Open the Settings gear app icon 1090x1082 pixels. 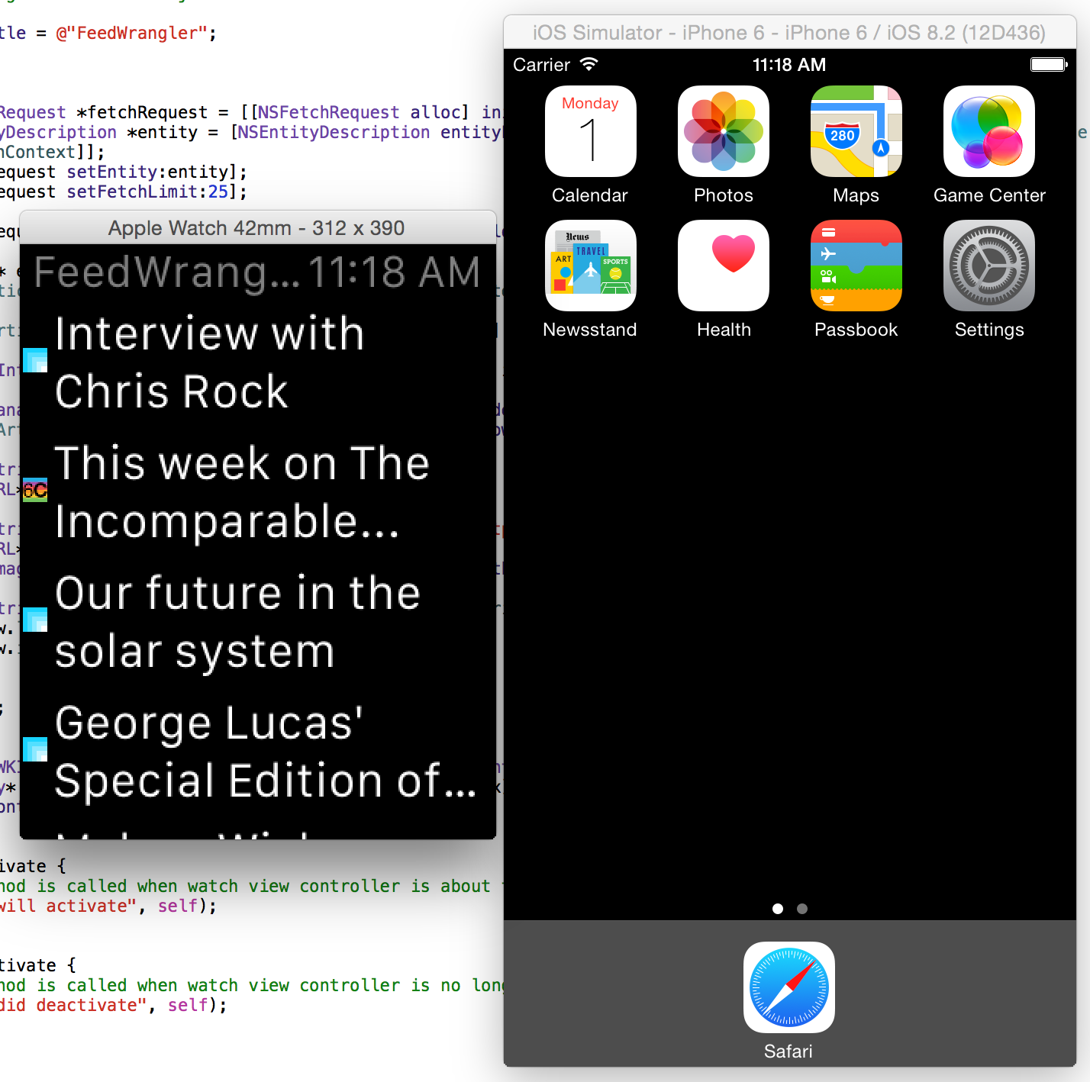[988, 266]
